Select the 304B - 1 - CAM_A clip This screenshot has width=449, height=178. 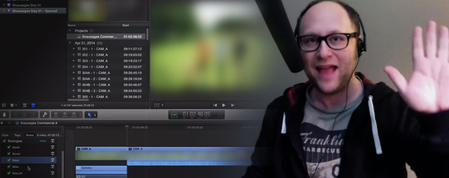[x=106, y=85]
